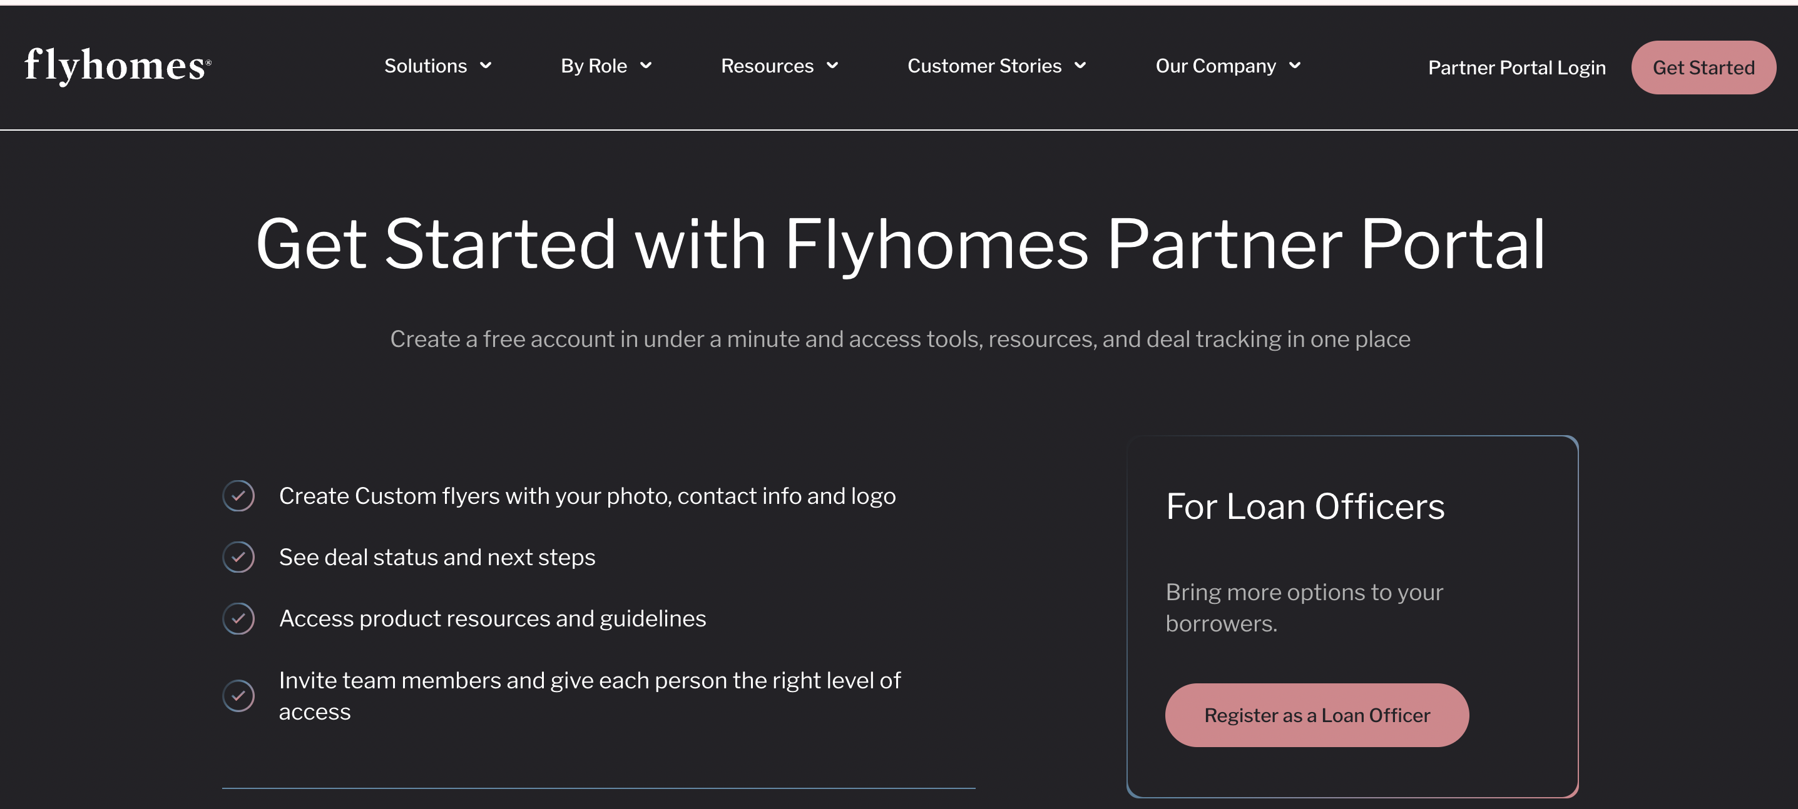The width and height of the screenshot is (1798, 809).
Task: Click the Get Started with Flyhomes heading
Action: [901, 244]
